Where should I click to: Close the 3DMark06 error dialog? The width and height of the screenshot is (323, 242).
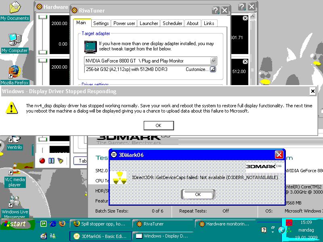coord(279,154)
